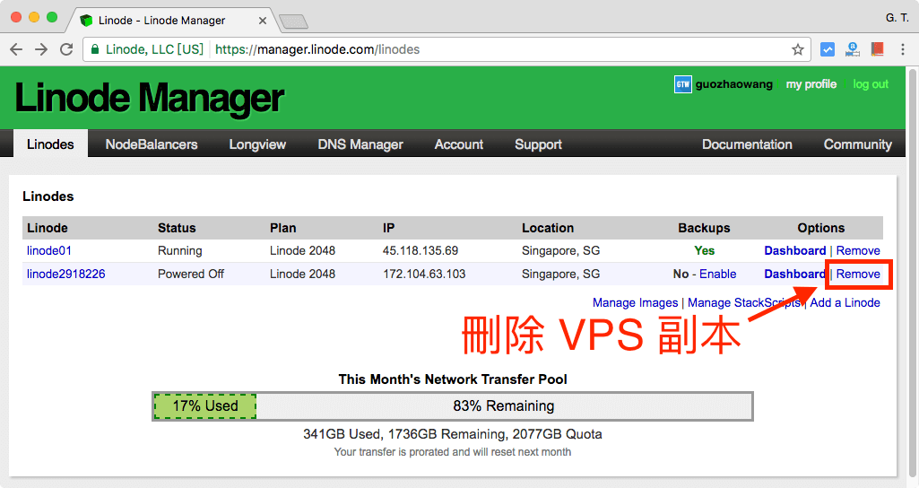Click Singapore, SG location for linode2918226
Screen dimensions: 919x488
tap(561, 274)
